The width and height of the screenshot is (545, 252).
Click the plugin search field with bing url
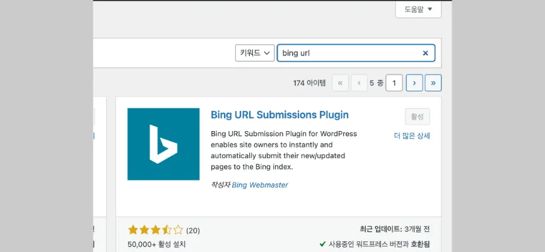(356, 53)
